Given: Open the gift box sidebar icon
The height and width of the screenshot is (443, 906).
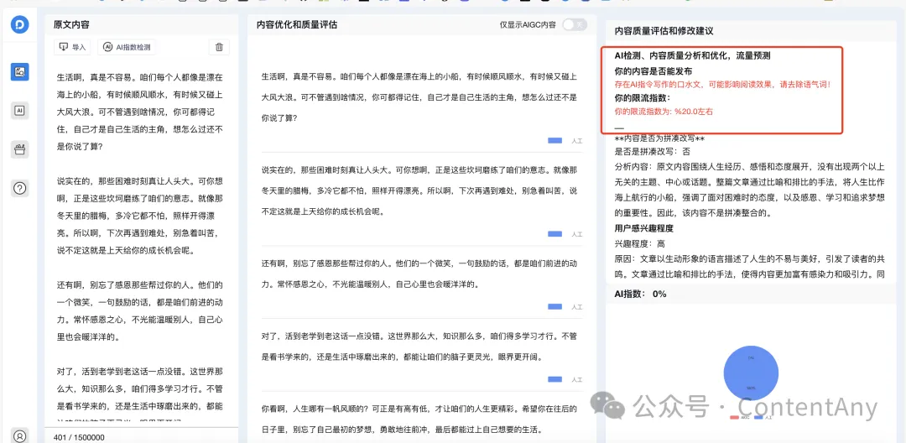Looking at the screenshot, I should click(20, 149).
